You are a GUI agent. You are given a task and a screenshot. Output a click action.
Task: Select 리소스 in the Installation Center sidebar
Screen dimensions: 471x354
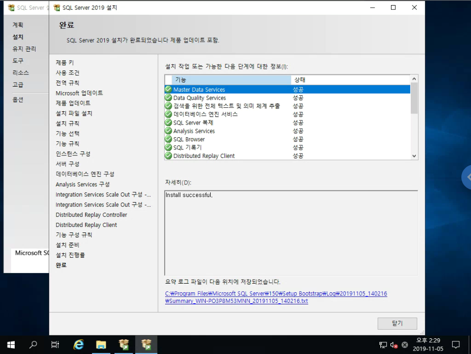click(x=20, y=72)
